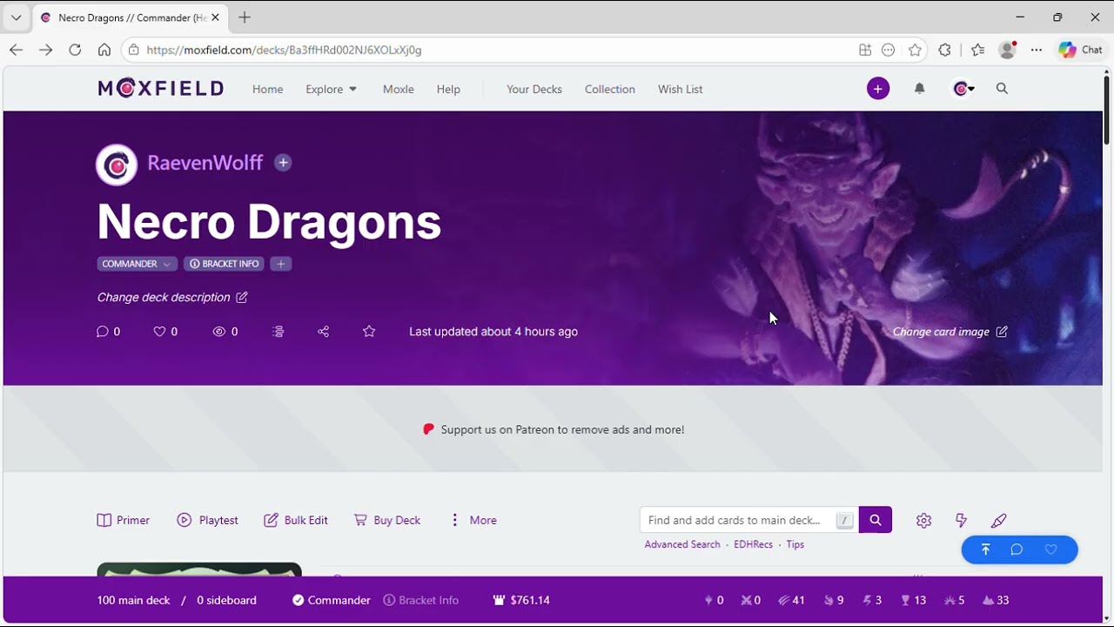Click BRACKET INFO badge in the header
This screenshot has width=1114, height=627.
pyautogui.click(x=224, y=264)
